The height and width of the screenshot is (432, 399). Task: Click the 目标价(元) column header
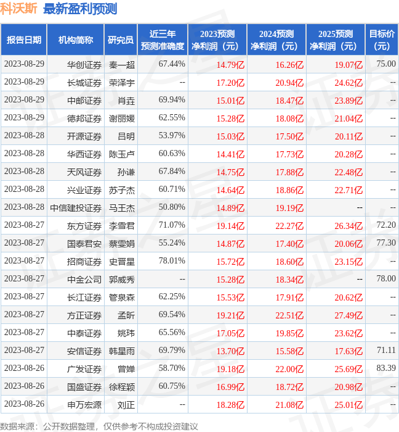pos(382,39)
